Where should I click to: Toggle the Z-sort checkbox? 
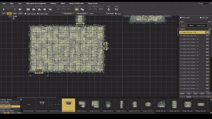[x=116, y=14]
